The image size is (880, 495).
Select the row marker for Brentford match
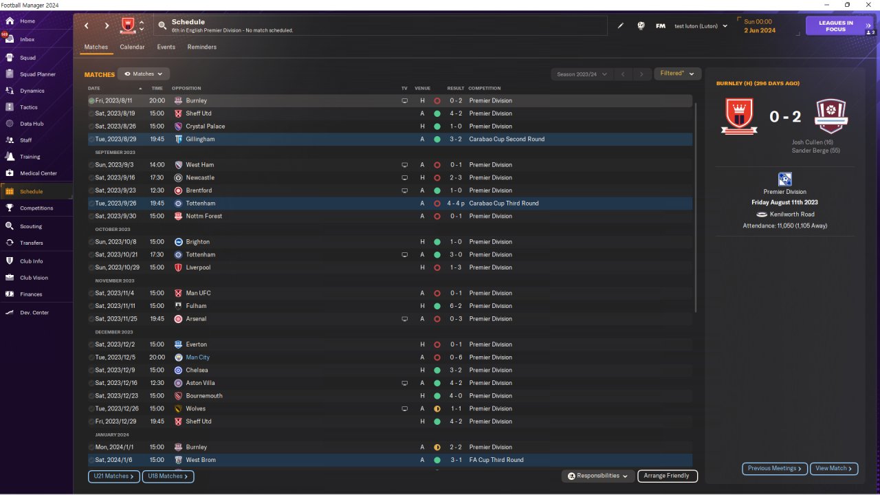coord(91,190)
